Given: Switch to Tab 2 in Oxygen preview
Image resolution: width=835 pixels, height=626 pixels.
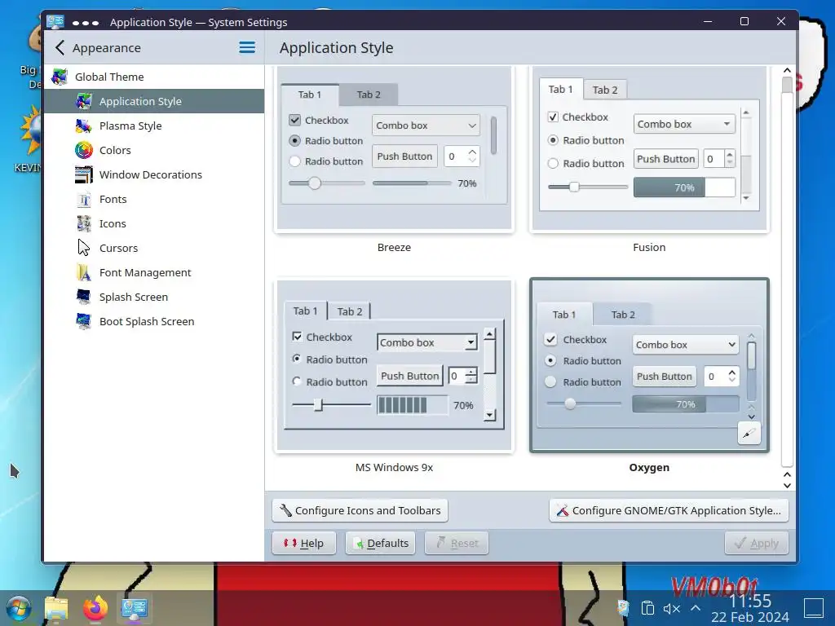Looking at the screenshot, I should pyautogui.click(x=622, y=315).
